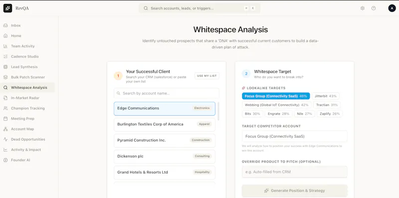Viewport: 399px width, 198px height.
Task: Open the help question mark icon
Action: click(373, 8)
